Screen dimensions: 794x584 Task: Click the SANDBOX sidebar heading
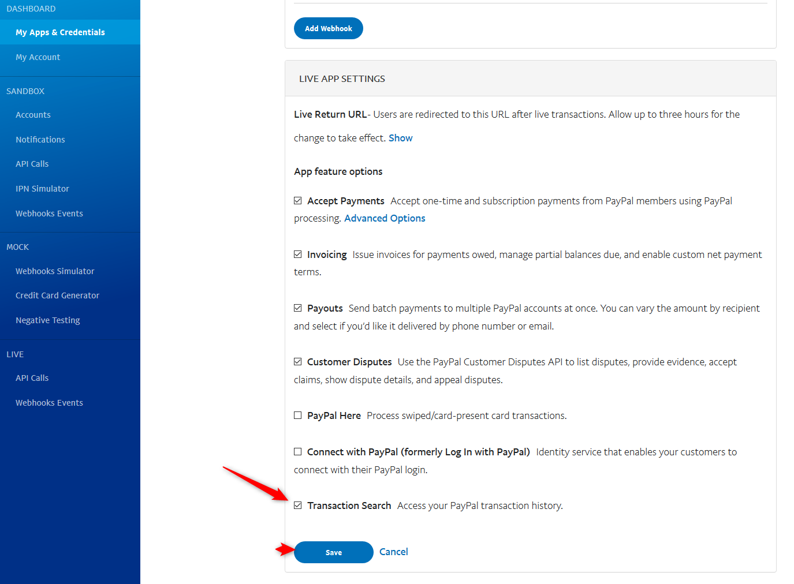25,91
